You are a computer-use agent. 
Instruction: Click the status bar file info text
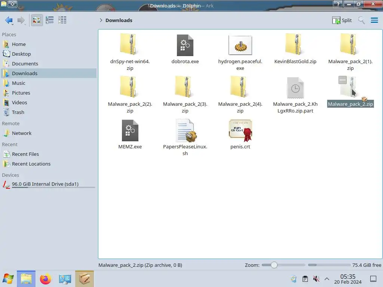coord(140,265)
